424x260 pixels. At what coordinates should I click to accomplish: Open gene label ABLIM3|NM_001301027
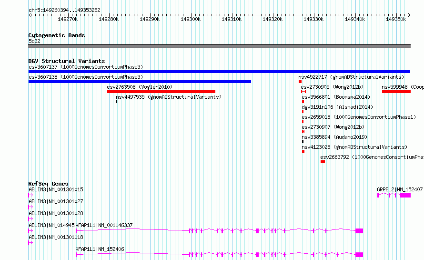[56, 201]
